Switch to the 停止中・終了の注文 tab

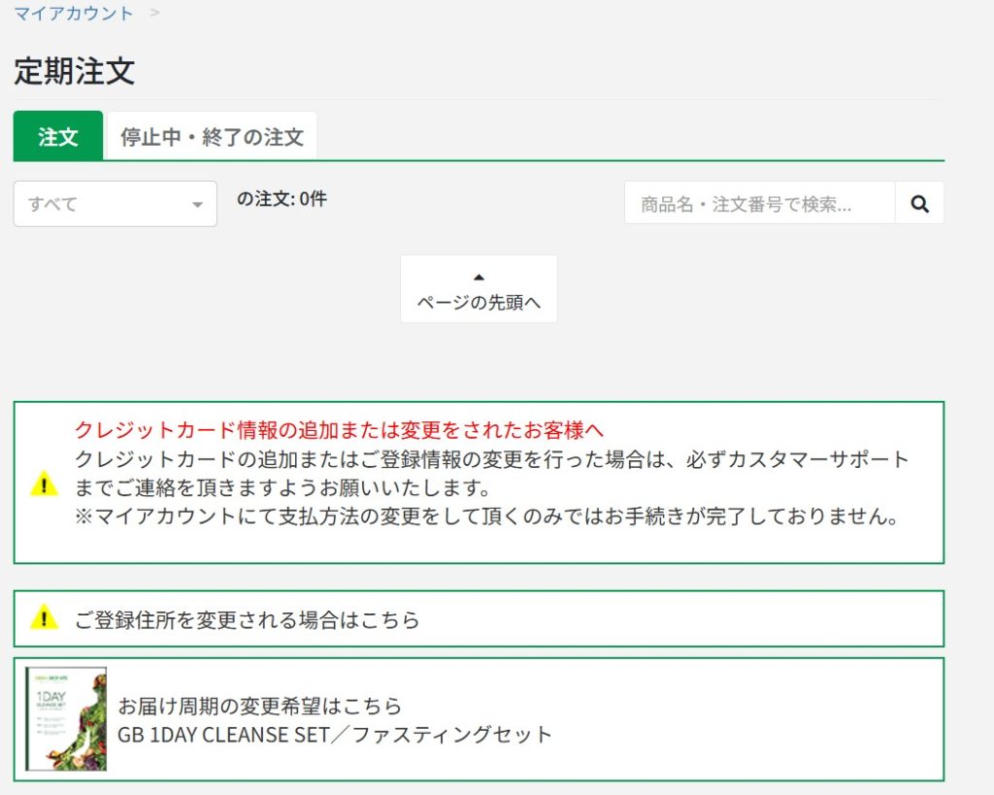212,135
